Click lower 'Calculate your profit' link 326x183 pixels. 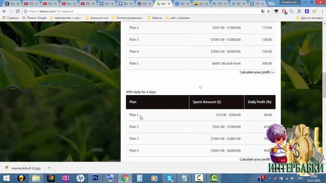255,159
